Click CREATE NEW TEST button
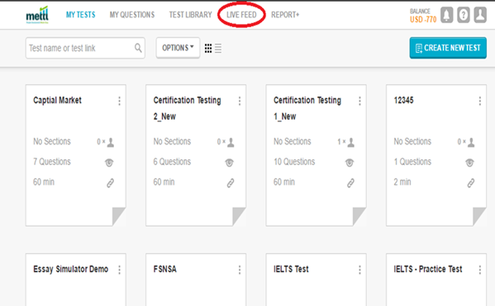The height and width of the screenshot is (306, 495). pos(448,48)
